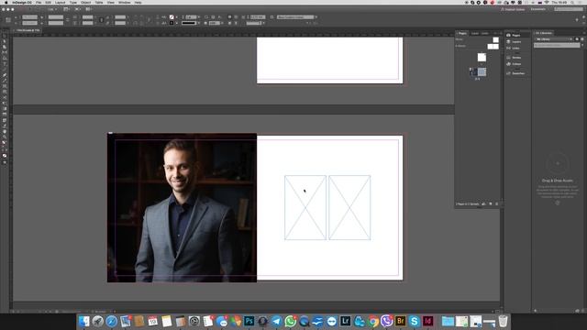
Task: Open Photoshop from the Dock
Action: 249,321
